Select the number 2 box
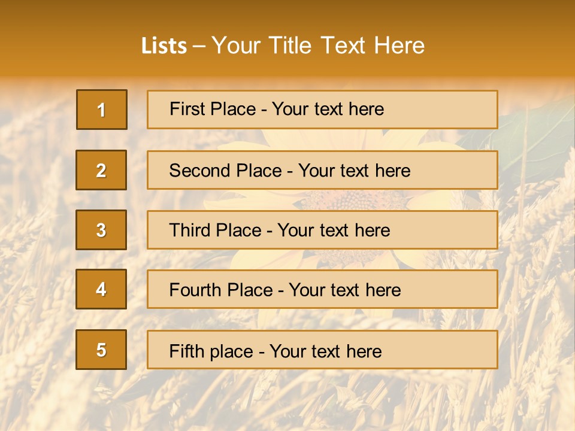This screenshot has height=431, width=575. pos(101,170)
